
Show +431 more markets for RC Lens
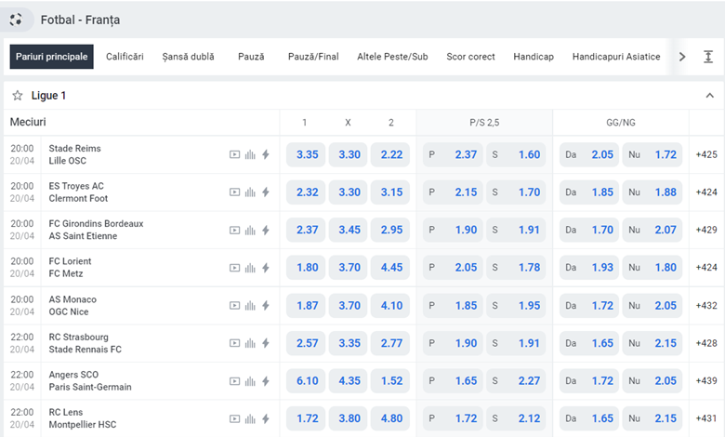(x=706, y=419)
